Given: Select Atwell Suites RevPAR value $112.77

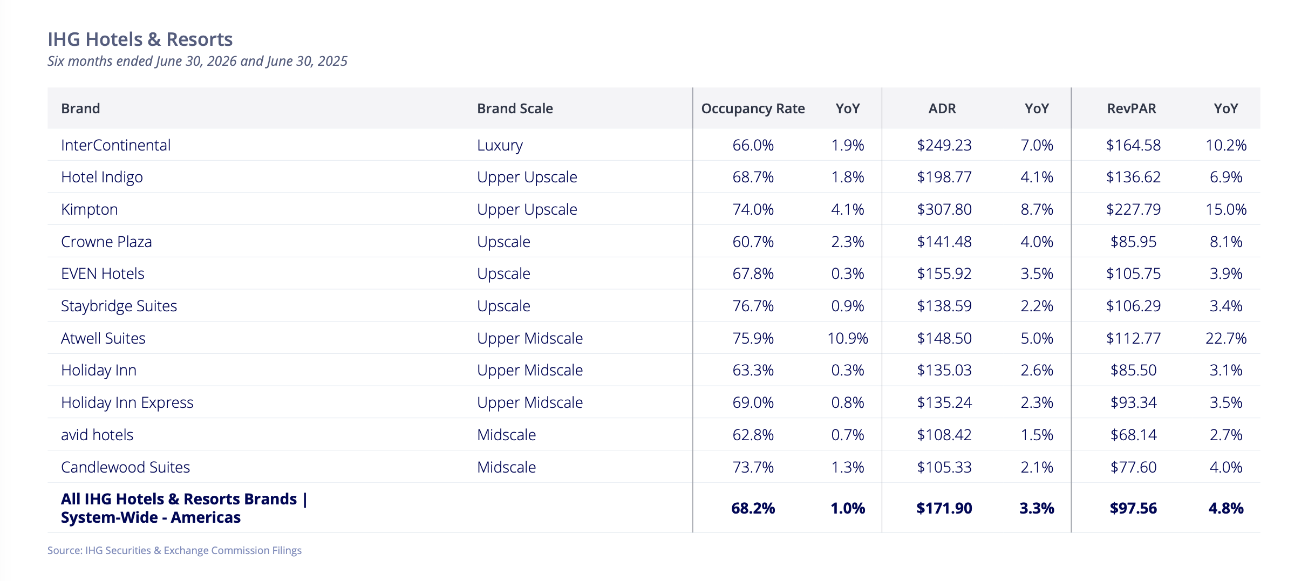Looking at the screenshot, I should coord(1133,338).
